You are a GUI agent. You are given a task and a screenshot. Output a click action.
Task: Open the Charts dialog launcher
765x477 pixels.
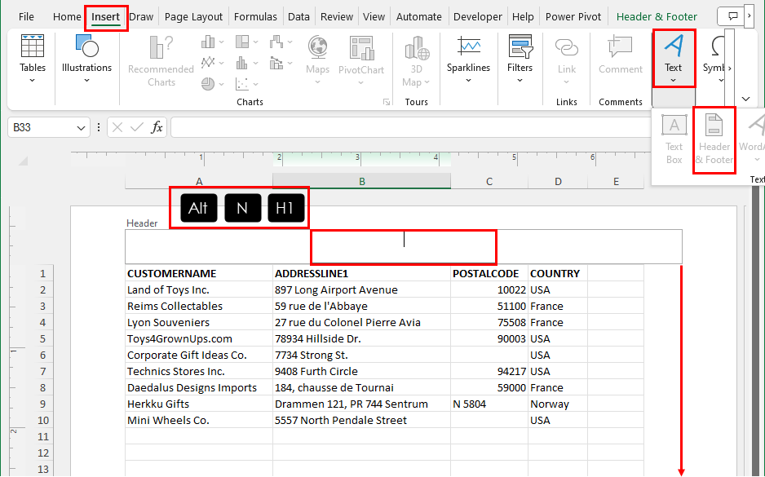(387, 102)
